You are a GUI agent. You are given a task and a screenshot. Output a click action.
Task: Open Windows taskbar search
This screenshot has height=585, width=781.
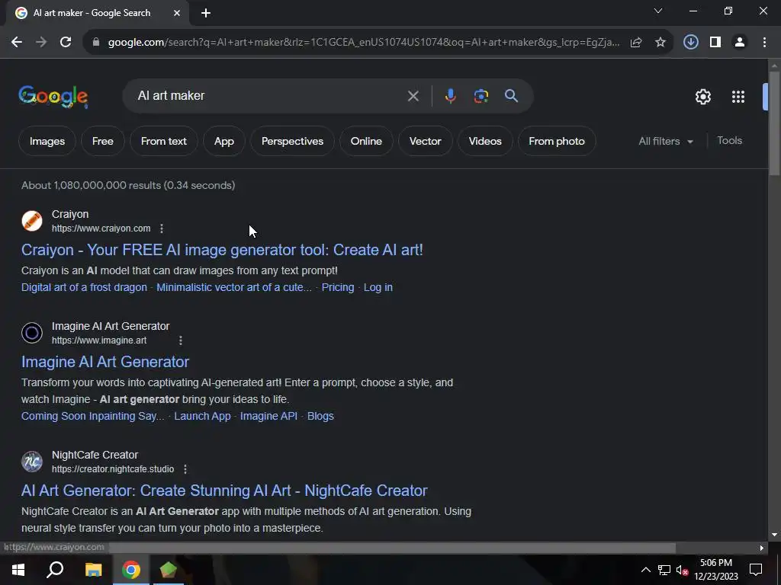(x=55, y=570)
